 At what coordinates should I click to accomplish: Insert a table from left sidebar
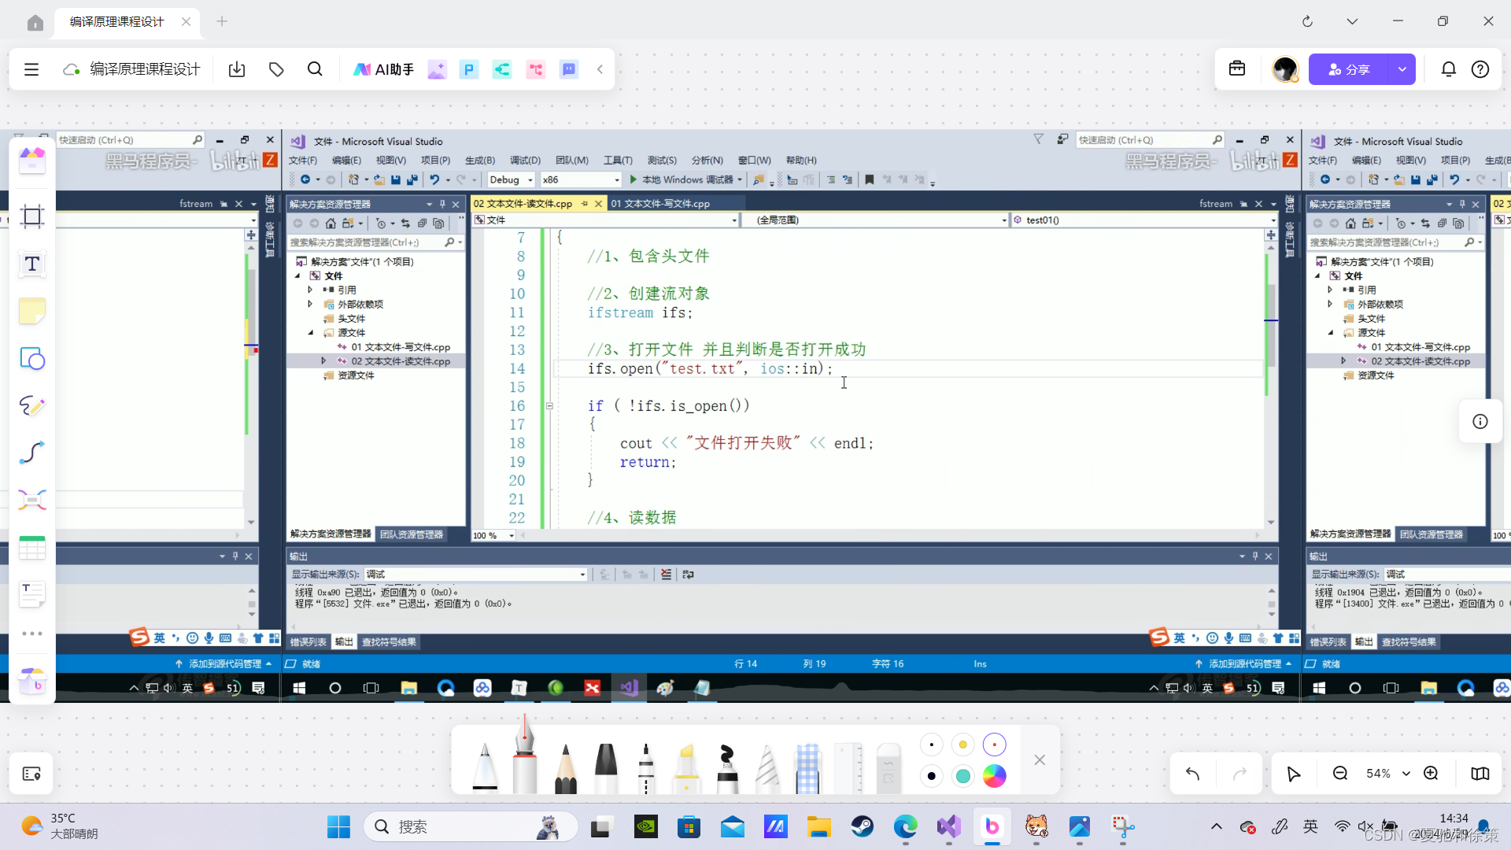32,548
